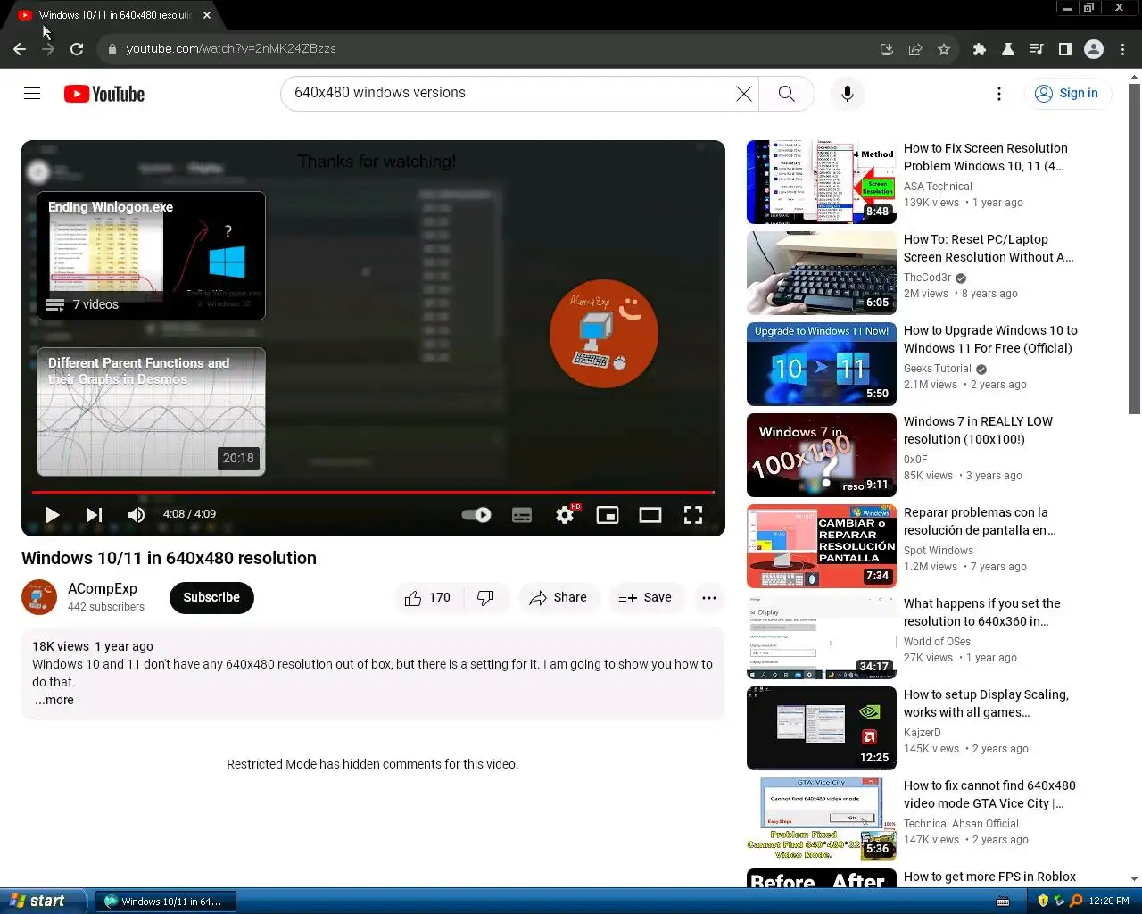Screen dimensions: 1142x914
Task: Skip to the next video
Action: tap(94, 515)
